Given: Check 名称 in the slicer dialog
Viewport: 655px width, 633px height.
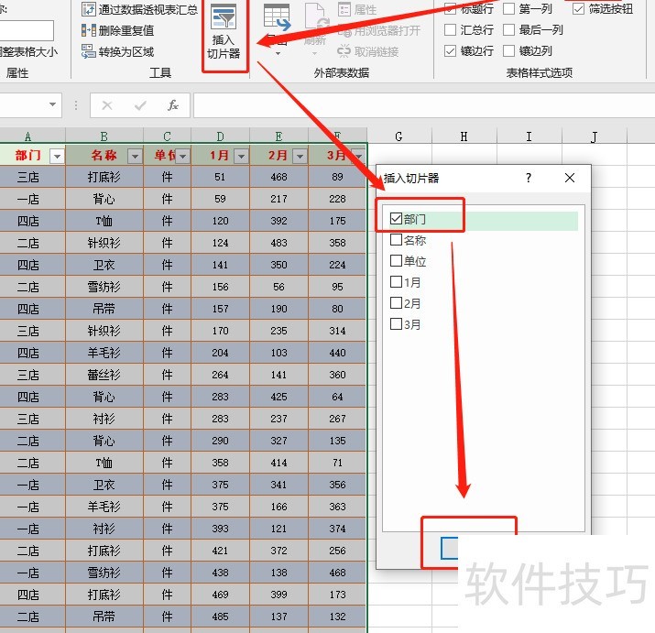Looking at the screenshot, I should pos(396,240).
